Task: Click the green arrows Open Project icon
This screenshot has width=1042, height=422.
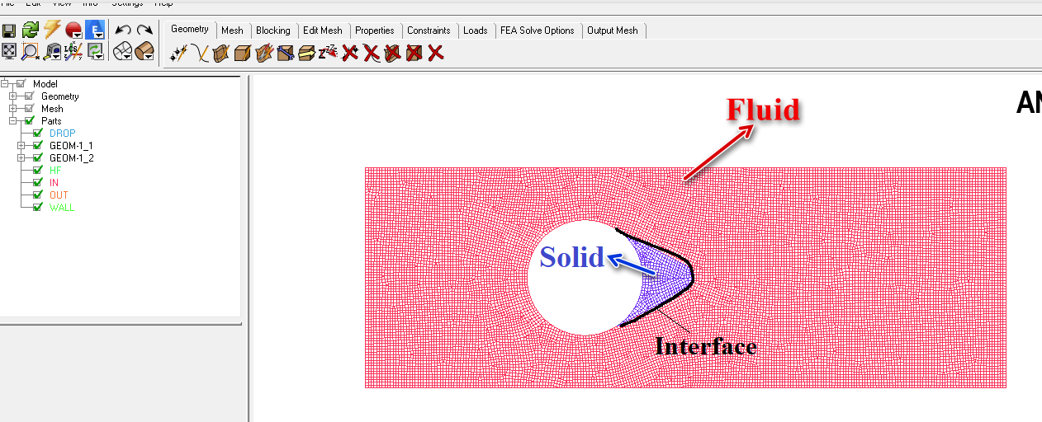Action: (x=31, y=30)
